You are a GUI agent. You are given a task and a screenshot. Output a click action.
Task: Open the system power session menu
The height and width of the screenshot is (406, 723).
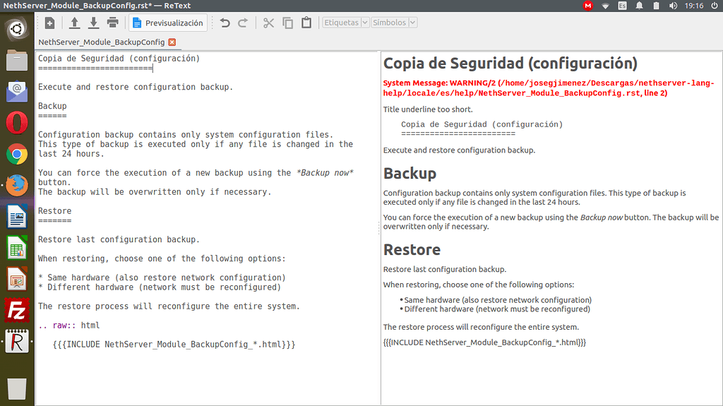(715, 6)
